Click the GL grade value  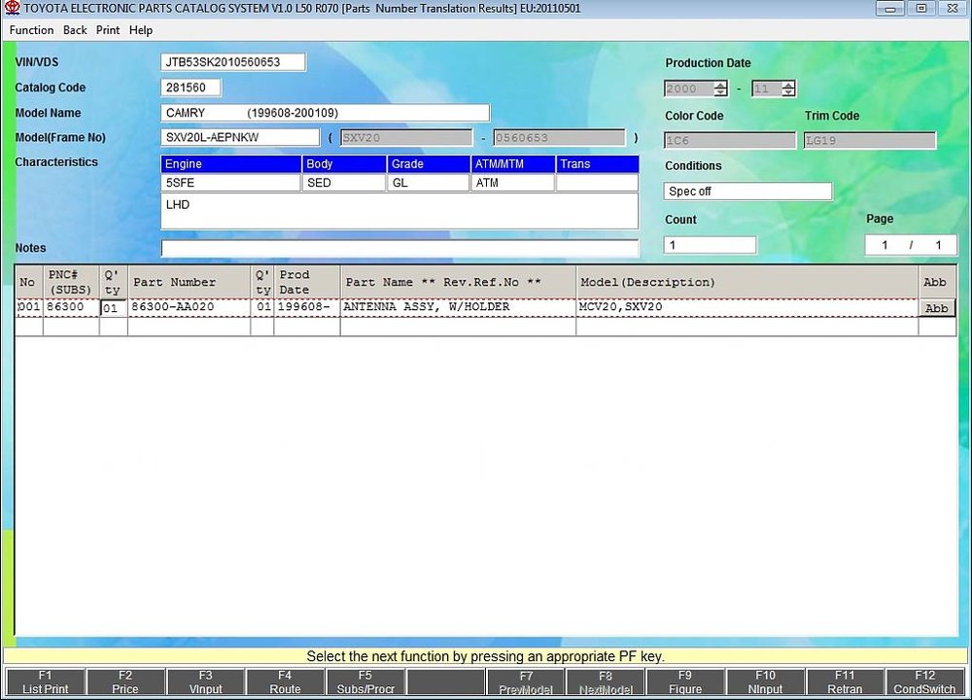pyautogui.click(x=429, y=183)
